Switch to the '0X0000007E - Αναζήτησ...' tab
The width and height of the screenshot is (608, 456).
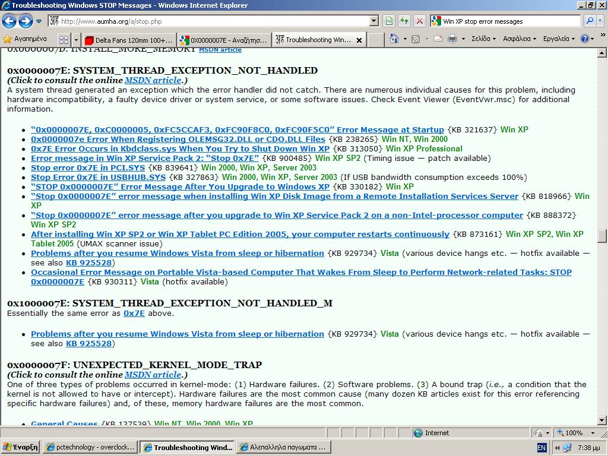click(x=224, y=40)
